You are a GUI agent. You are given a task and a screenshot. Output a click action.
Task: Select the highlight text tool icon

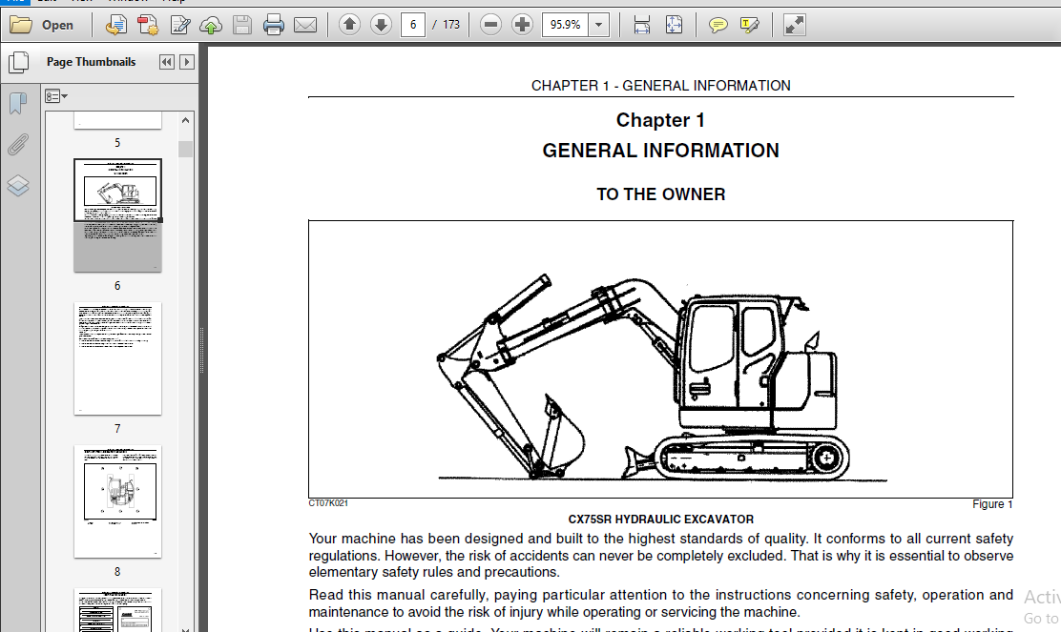pyautogui.click(x=750, y=25)
